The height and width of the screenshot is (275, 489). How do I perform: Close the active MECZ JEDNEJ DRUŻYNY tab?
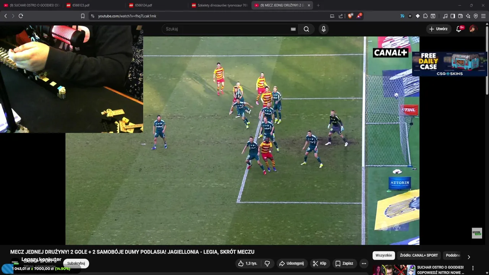click(309, 5)
